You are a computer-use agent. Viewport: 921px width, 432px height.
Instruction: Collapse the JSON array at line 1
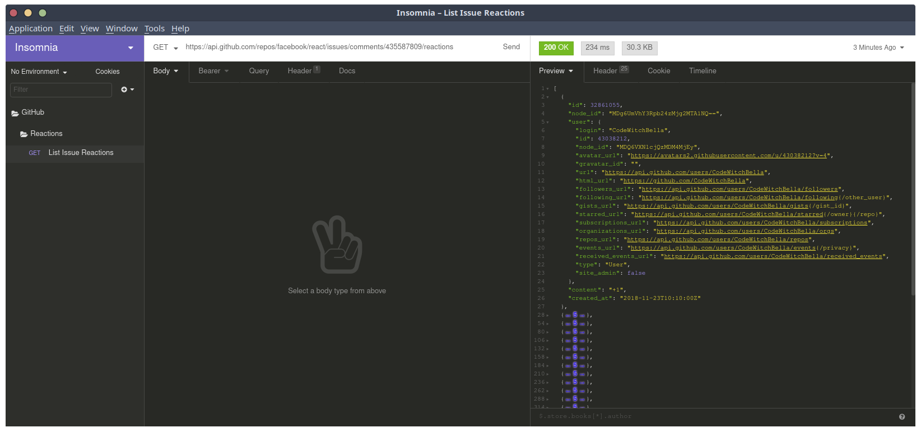[x=548, y=88]
